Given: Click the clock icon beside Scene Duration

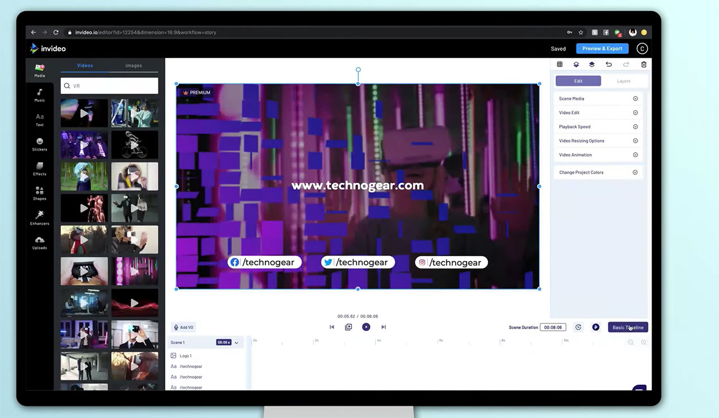Looking at the screenshot, I should point(578,327).
